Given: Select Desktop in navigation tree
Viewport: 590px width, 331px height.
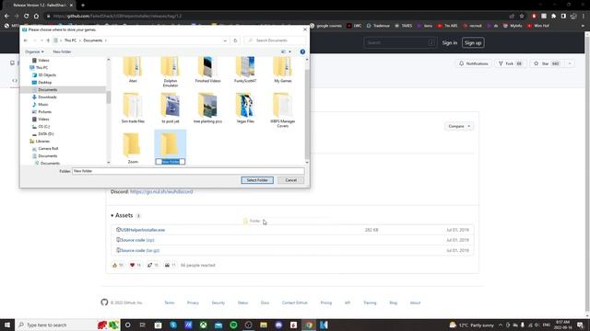Looking at the screenshot, I should [x=45, y=82].
